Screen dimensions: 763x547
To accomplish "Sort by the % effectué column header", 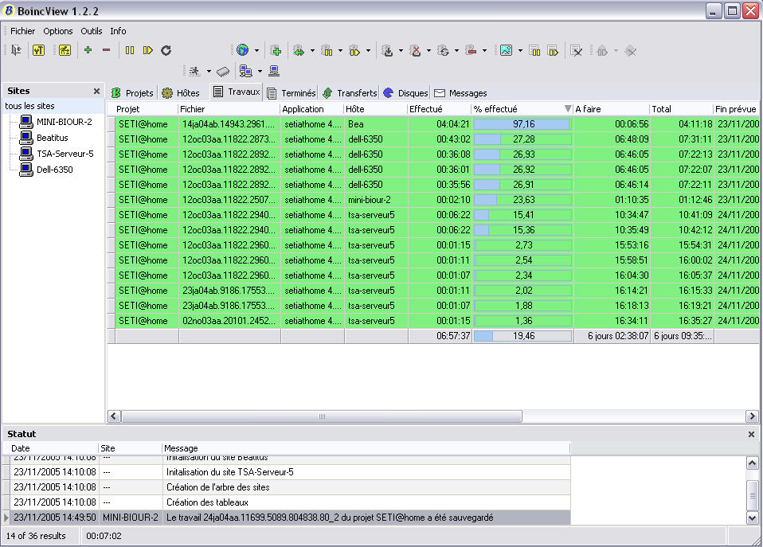I will click(x=522, y=109).
